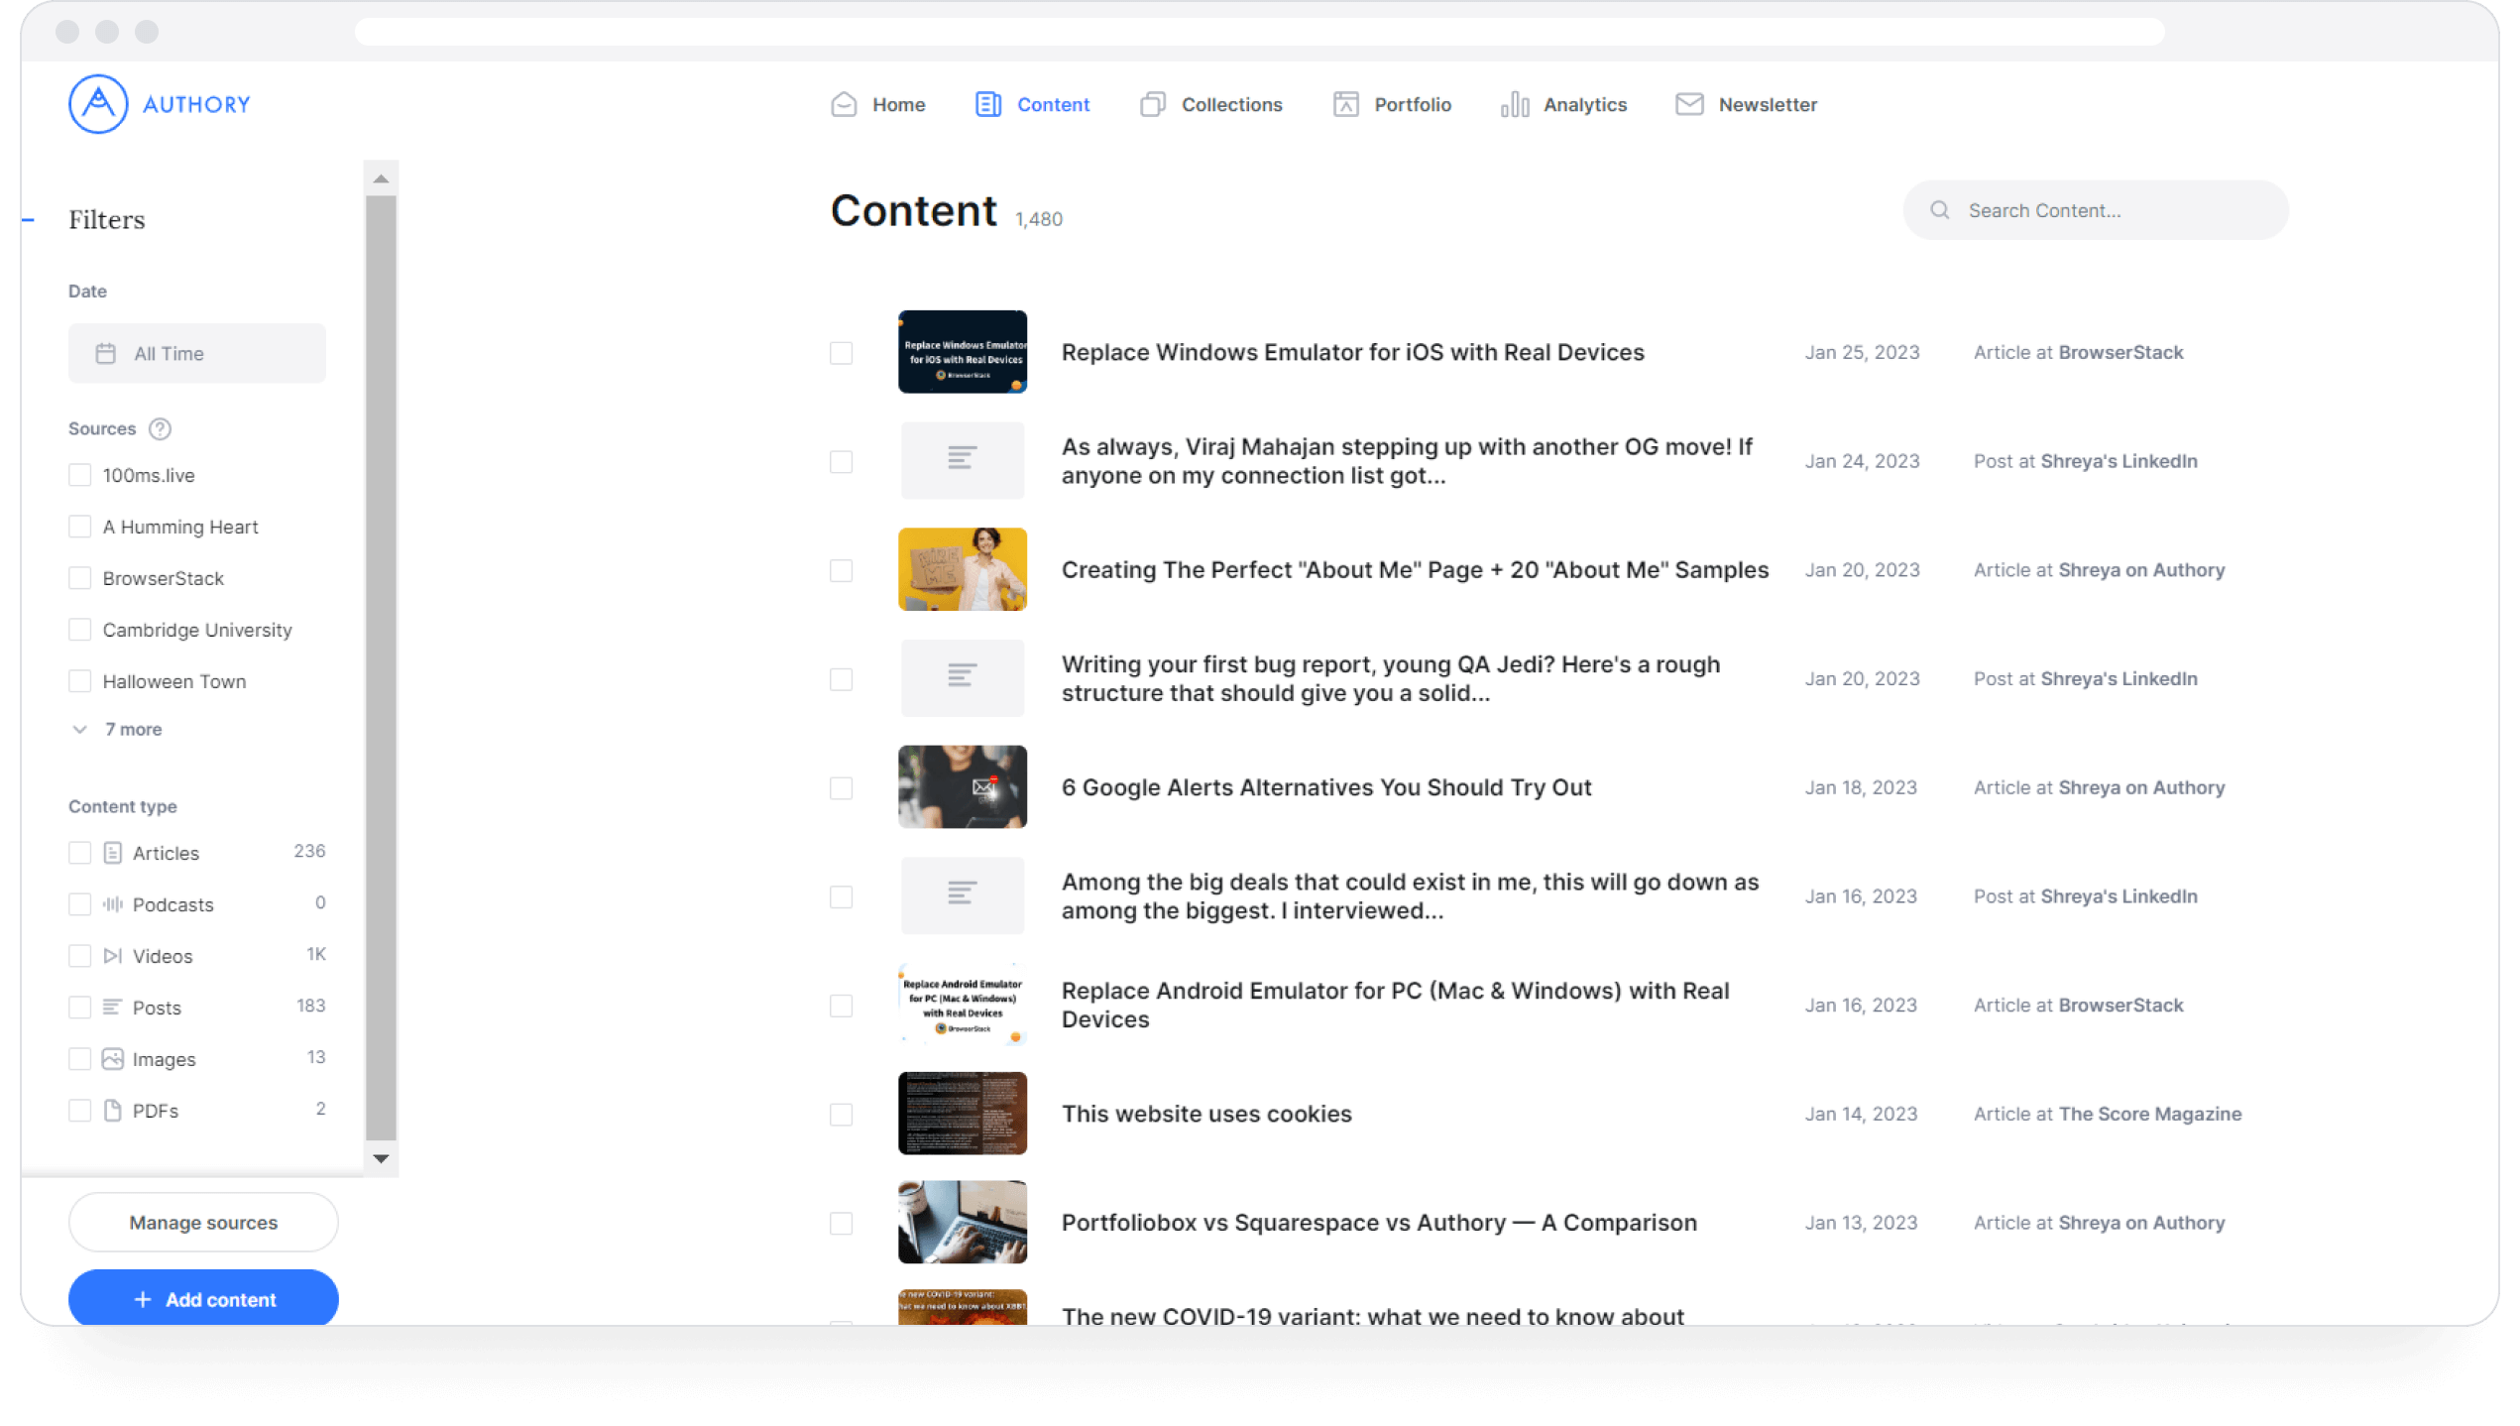
Task: Click the Add content button
Action: 203,1297
